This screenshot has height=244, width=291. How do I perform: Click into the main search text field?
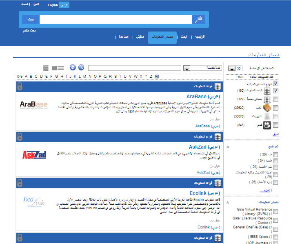pyautogui.click(x=116, y=19)
